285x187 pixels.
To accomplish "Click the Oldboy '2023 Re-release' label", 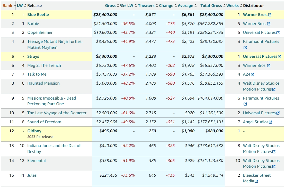I will click(x=40, y=137).
